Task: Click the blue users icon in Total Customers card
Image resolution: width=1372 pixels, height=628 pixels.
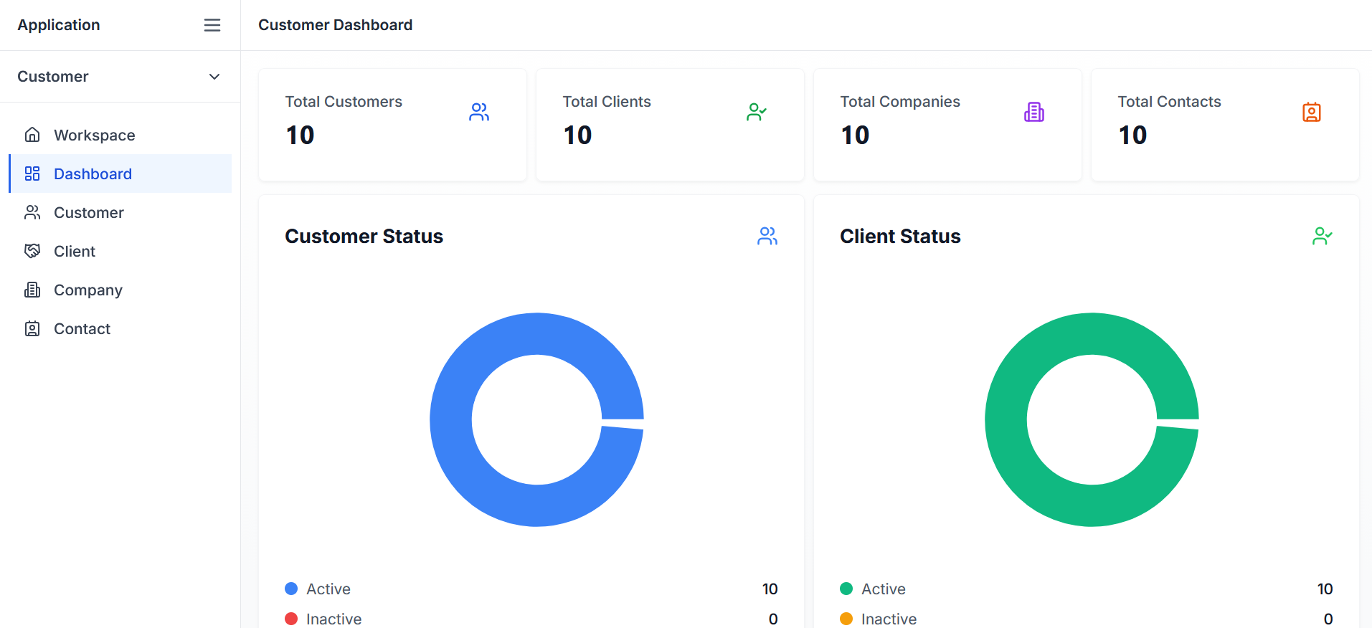Action: [x=479, y=112]
